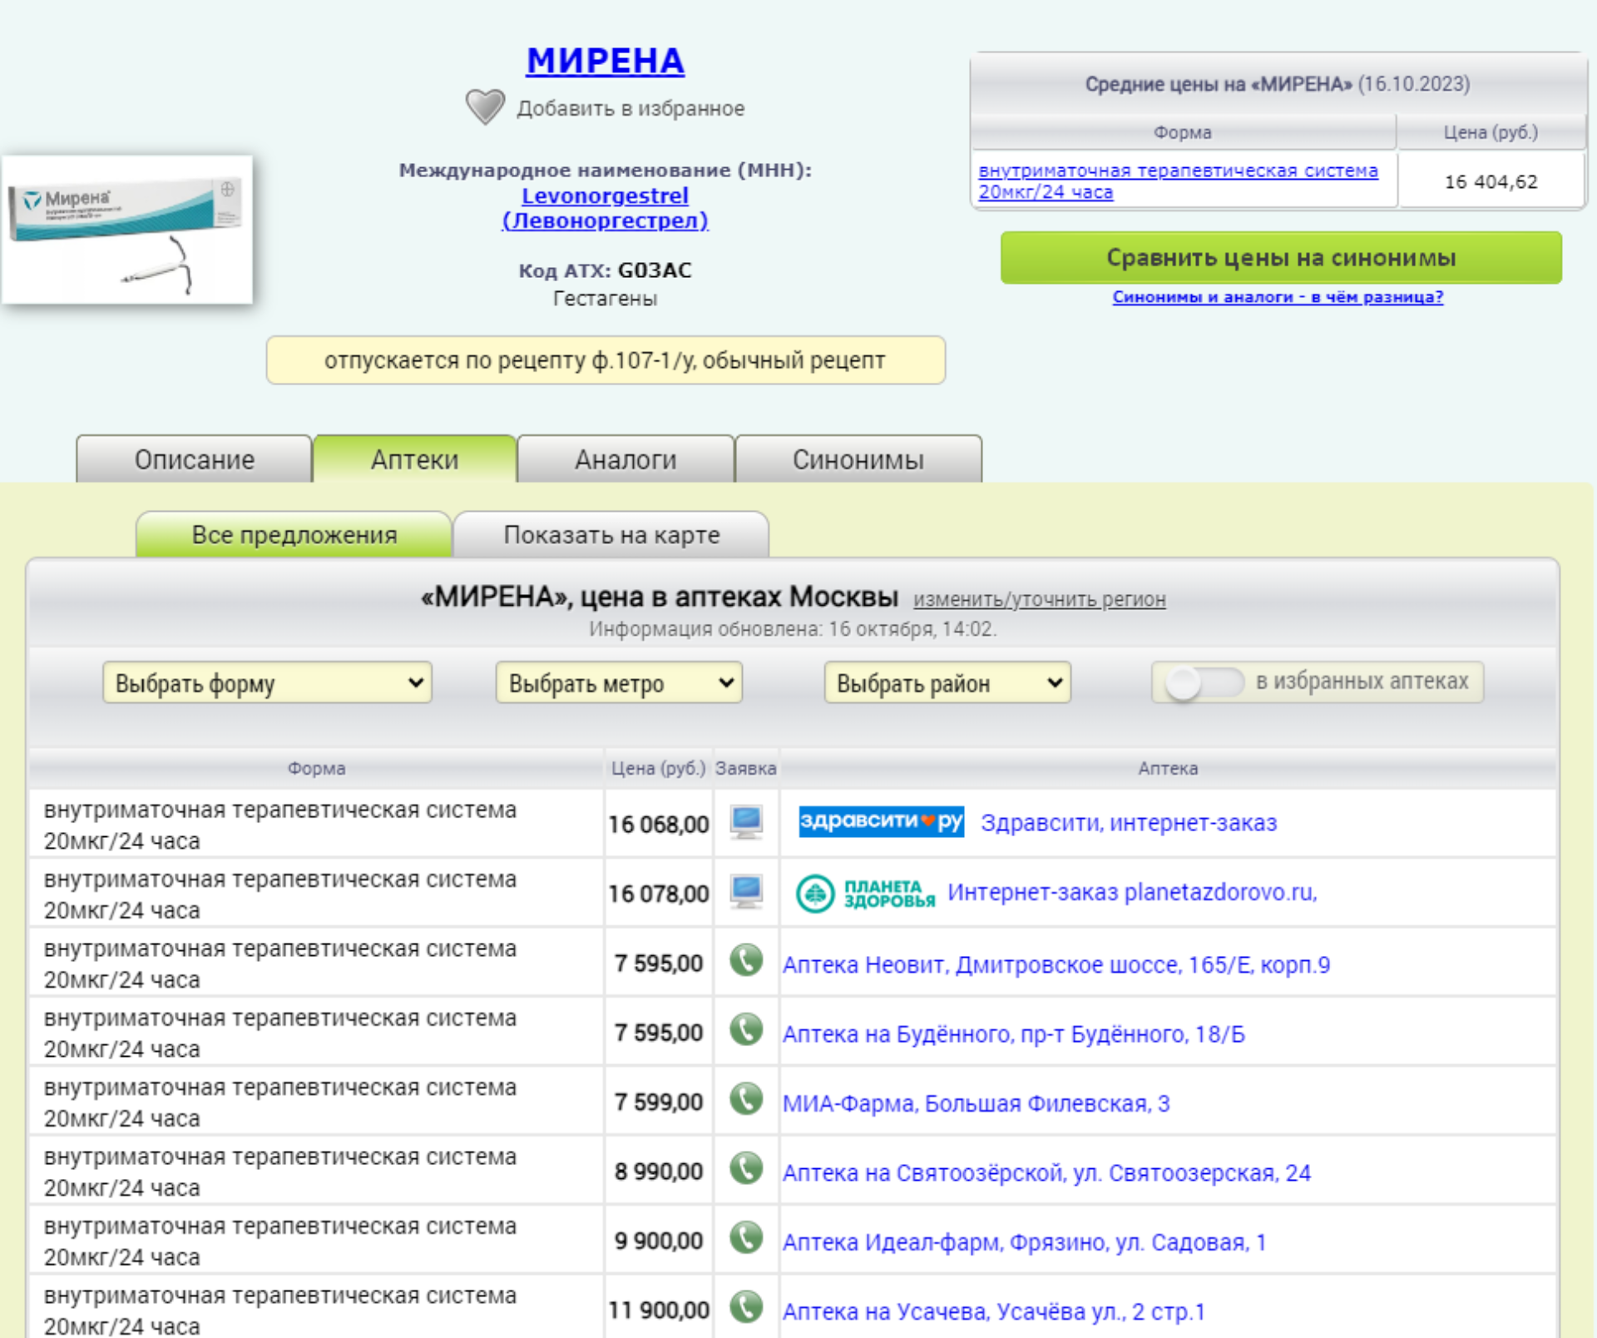This screenshot has height=1338, width=1597.
Task: Click 'изменить/уточнить регион' link
Action: click(x=1040, y=599)
